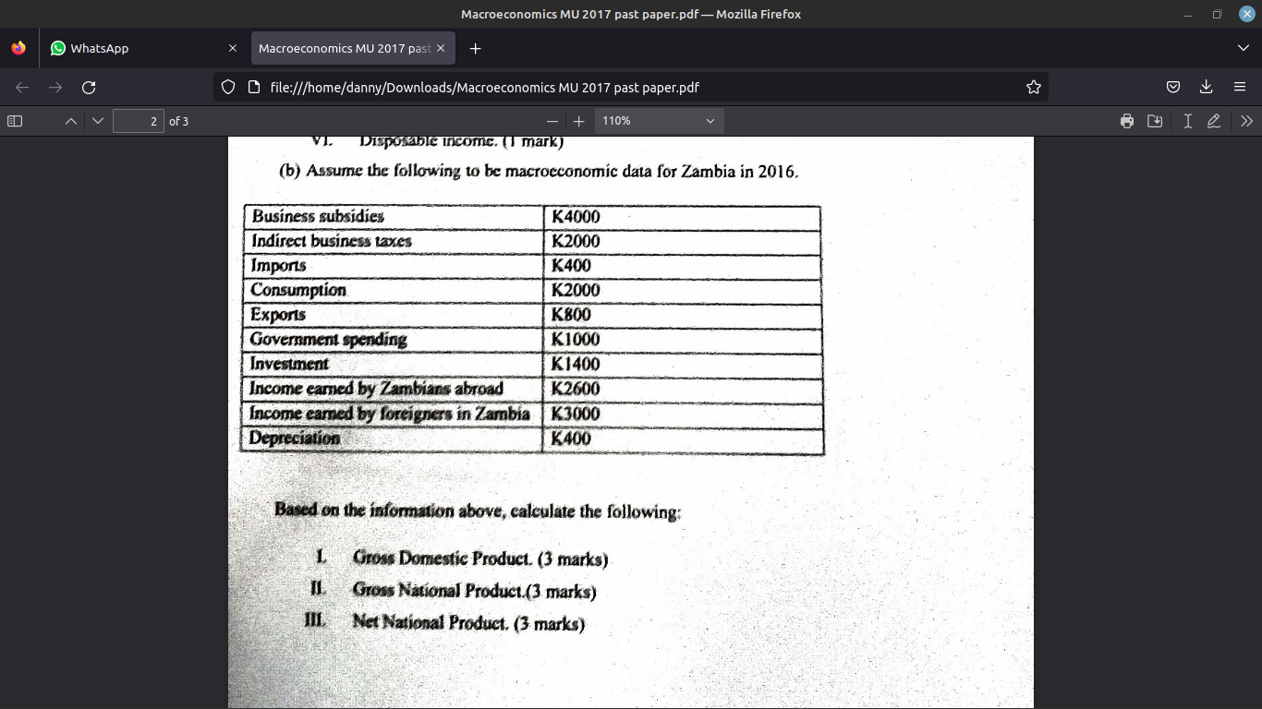Open the list of all tabs chevron
This screenshot has height=709, width=1262.
pos(1242,48)
